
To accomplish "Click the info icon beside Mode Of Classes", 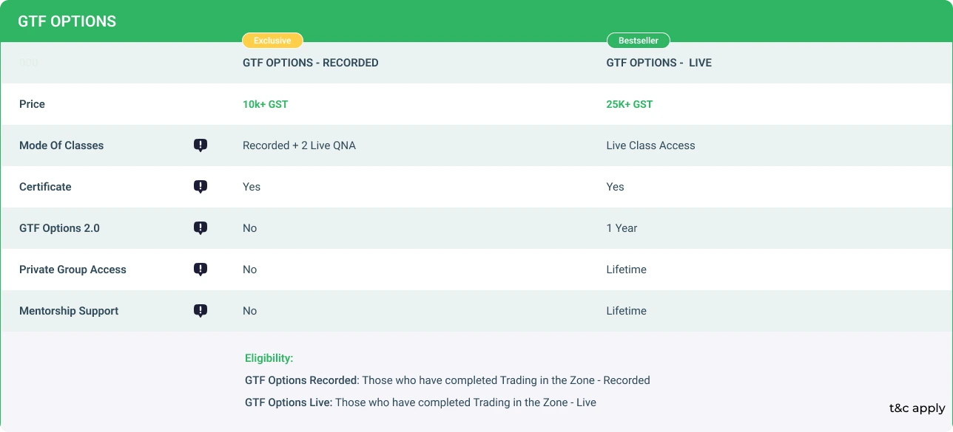I will (x=201, y=145).
